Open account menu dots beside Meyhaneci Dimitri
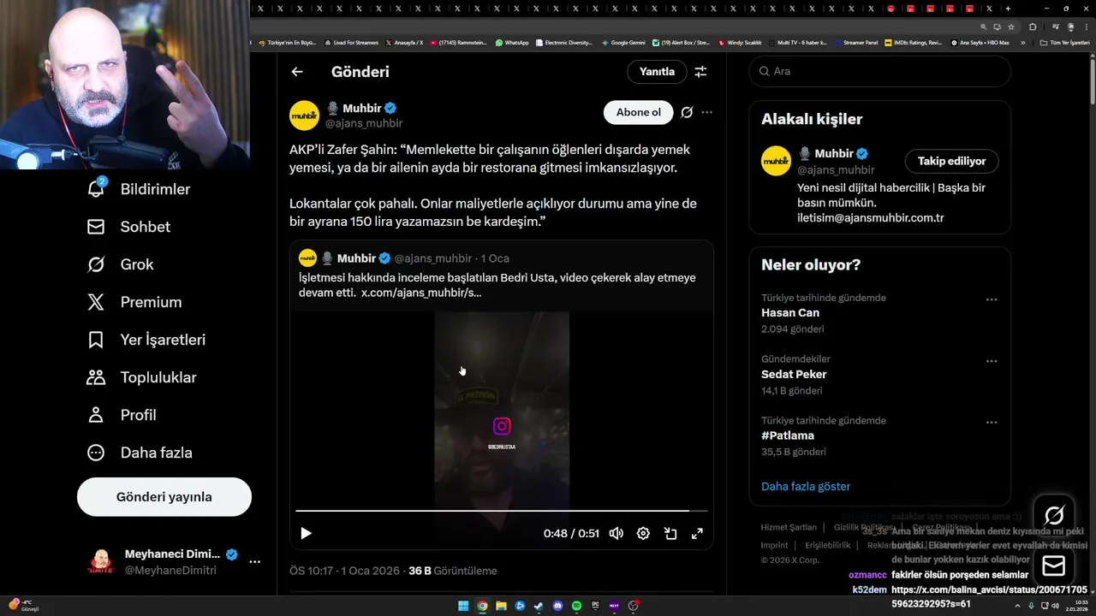 pyautogui.click(x=254, y=562)
